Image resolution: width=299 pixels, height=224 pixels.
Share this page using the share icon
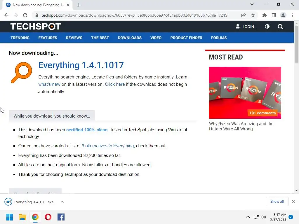point(244,15)
